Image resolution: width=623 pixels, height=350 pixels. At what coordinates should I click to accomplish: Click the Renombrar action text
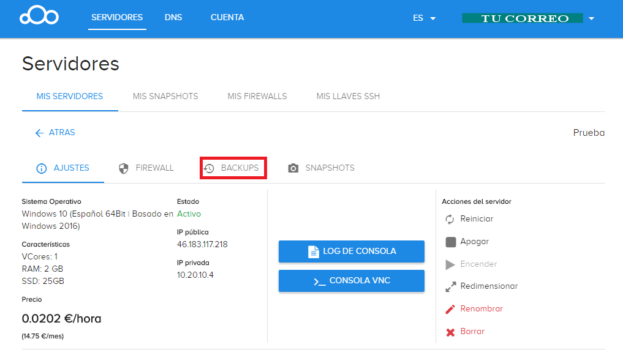click(x=481, y=309)
